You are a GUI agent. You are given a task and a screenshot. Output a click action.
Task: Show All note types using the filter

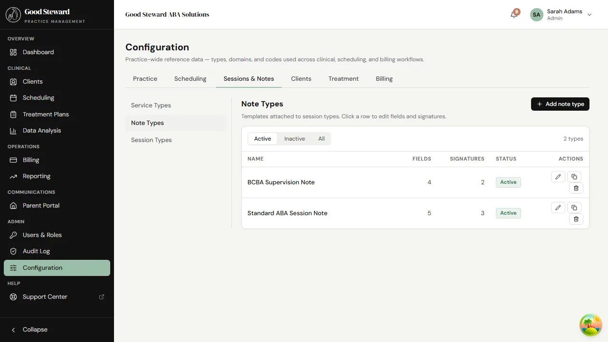[321, 138]
